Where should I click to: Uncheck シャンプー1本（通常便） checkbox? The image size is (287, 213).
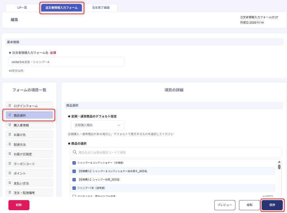click(x=74, y=188)
